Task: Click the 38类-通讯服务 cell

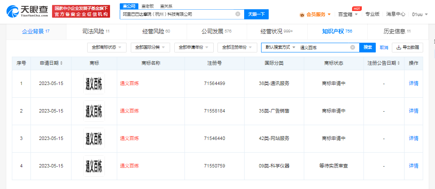Action: 274,83
